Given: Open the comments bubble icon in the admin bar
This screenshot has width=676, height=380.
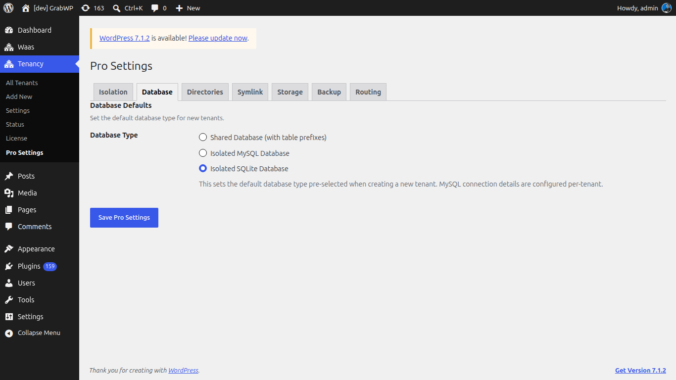Looking at the screenshot, I should [155, 8].
